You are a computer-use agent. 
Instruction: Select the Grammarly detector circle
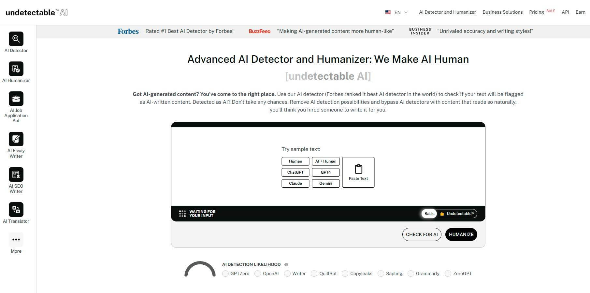click(x=411, y=274)
